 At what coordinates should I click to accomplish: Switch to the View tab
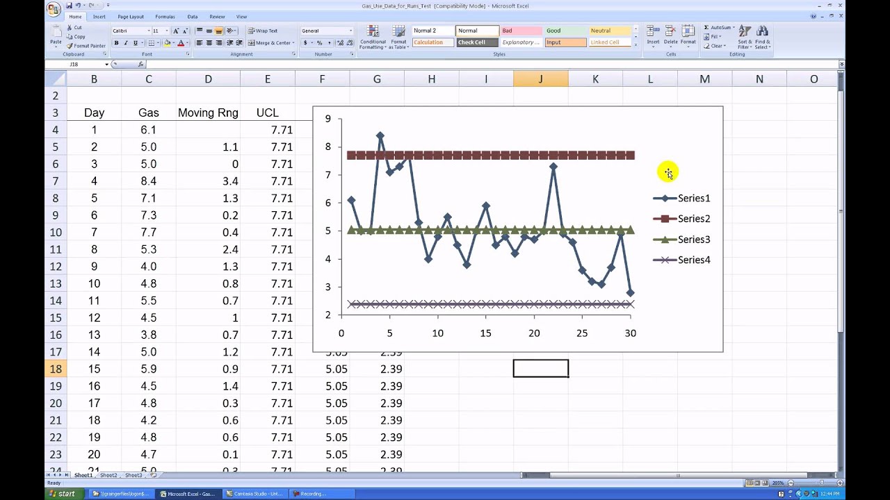point(241,17)
